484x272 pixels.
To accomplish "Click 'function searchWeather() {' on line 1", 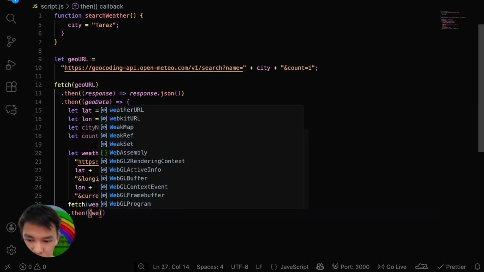I will point(99,16).
